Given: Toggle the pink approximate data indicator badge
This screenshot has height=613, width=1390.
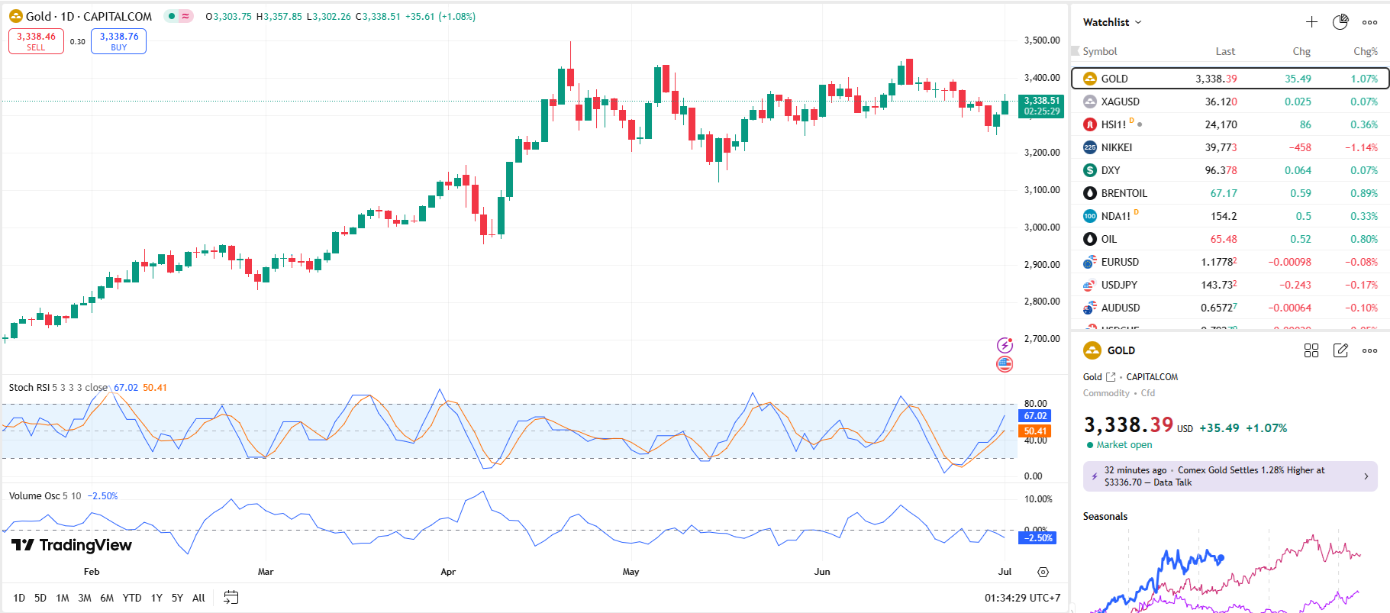Looking at the screenshot, I should 185,16.
